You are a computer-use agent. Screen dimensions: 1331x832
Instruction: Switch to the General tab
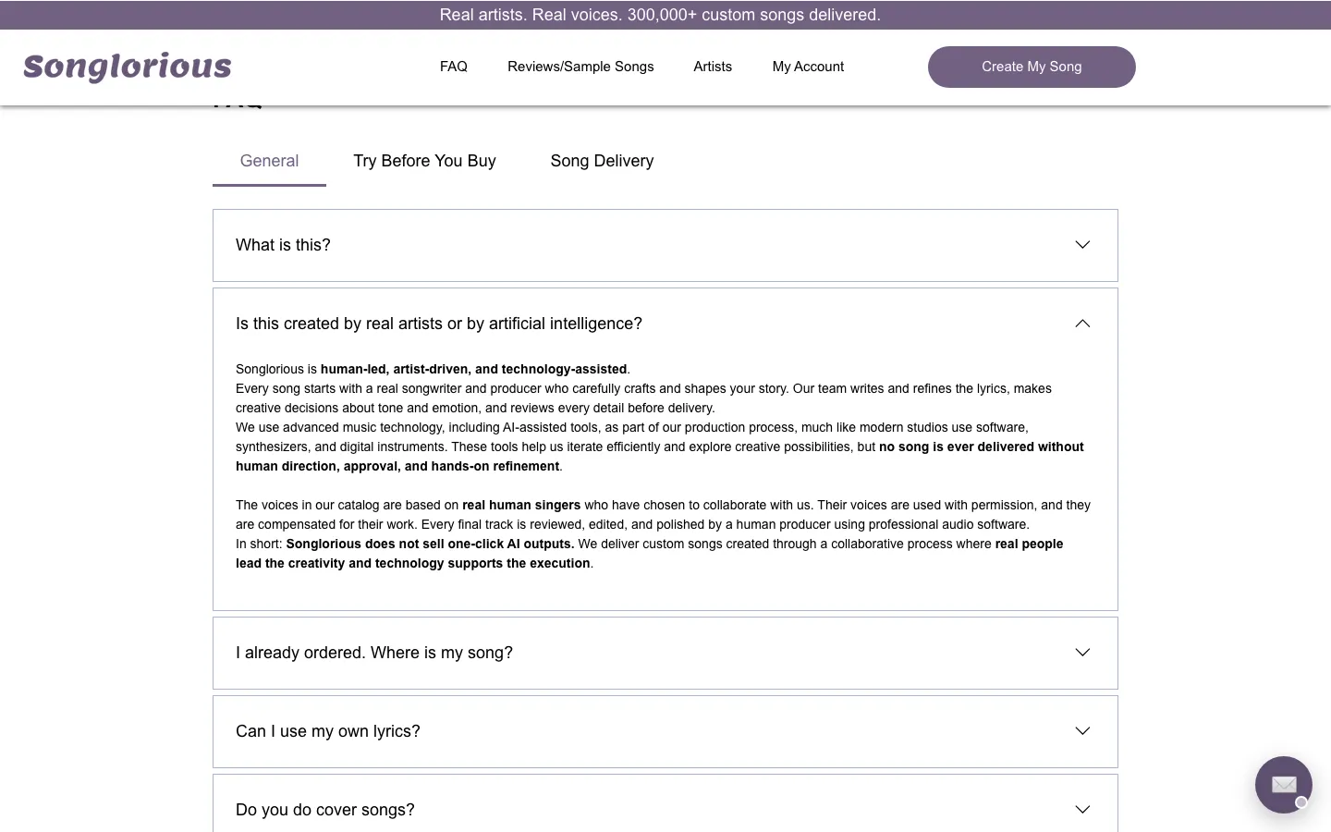(x=269, y=161)
